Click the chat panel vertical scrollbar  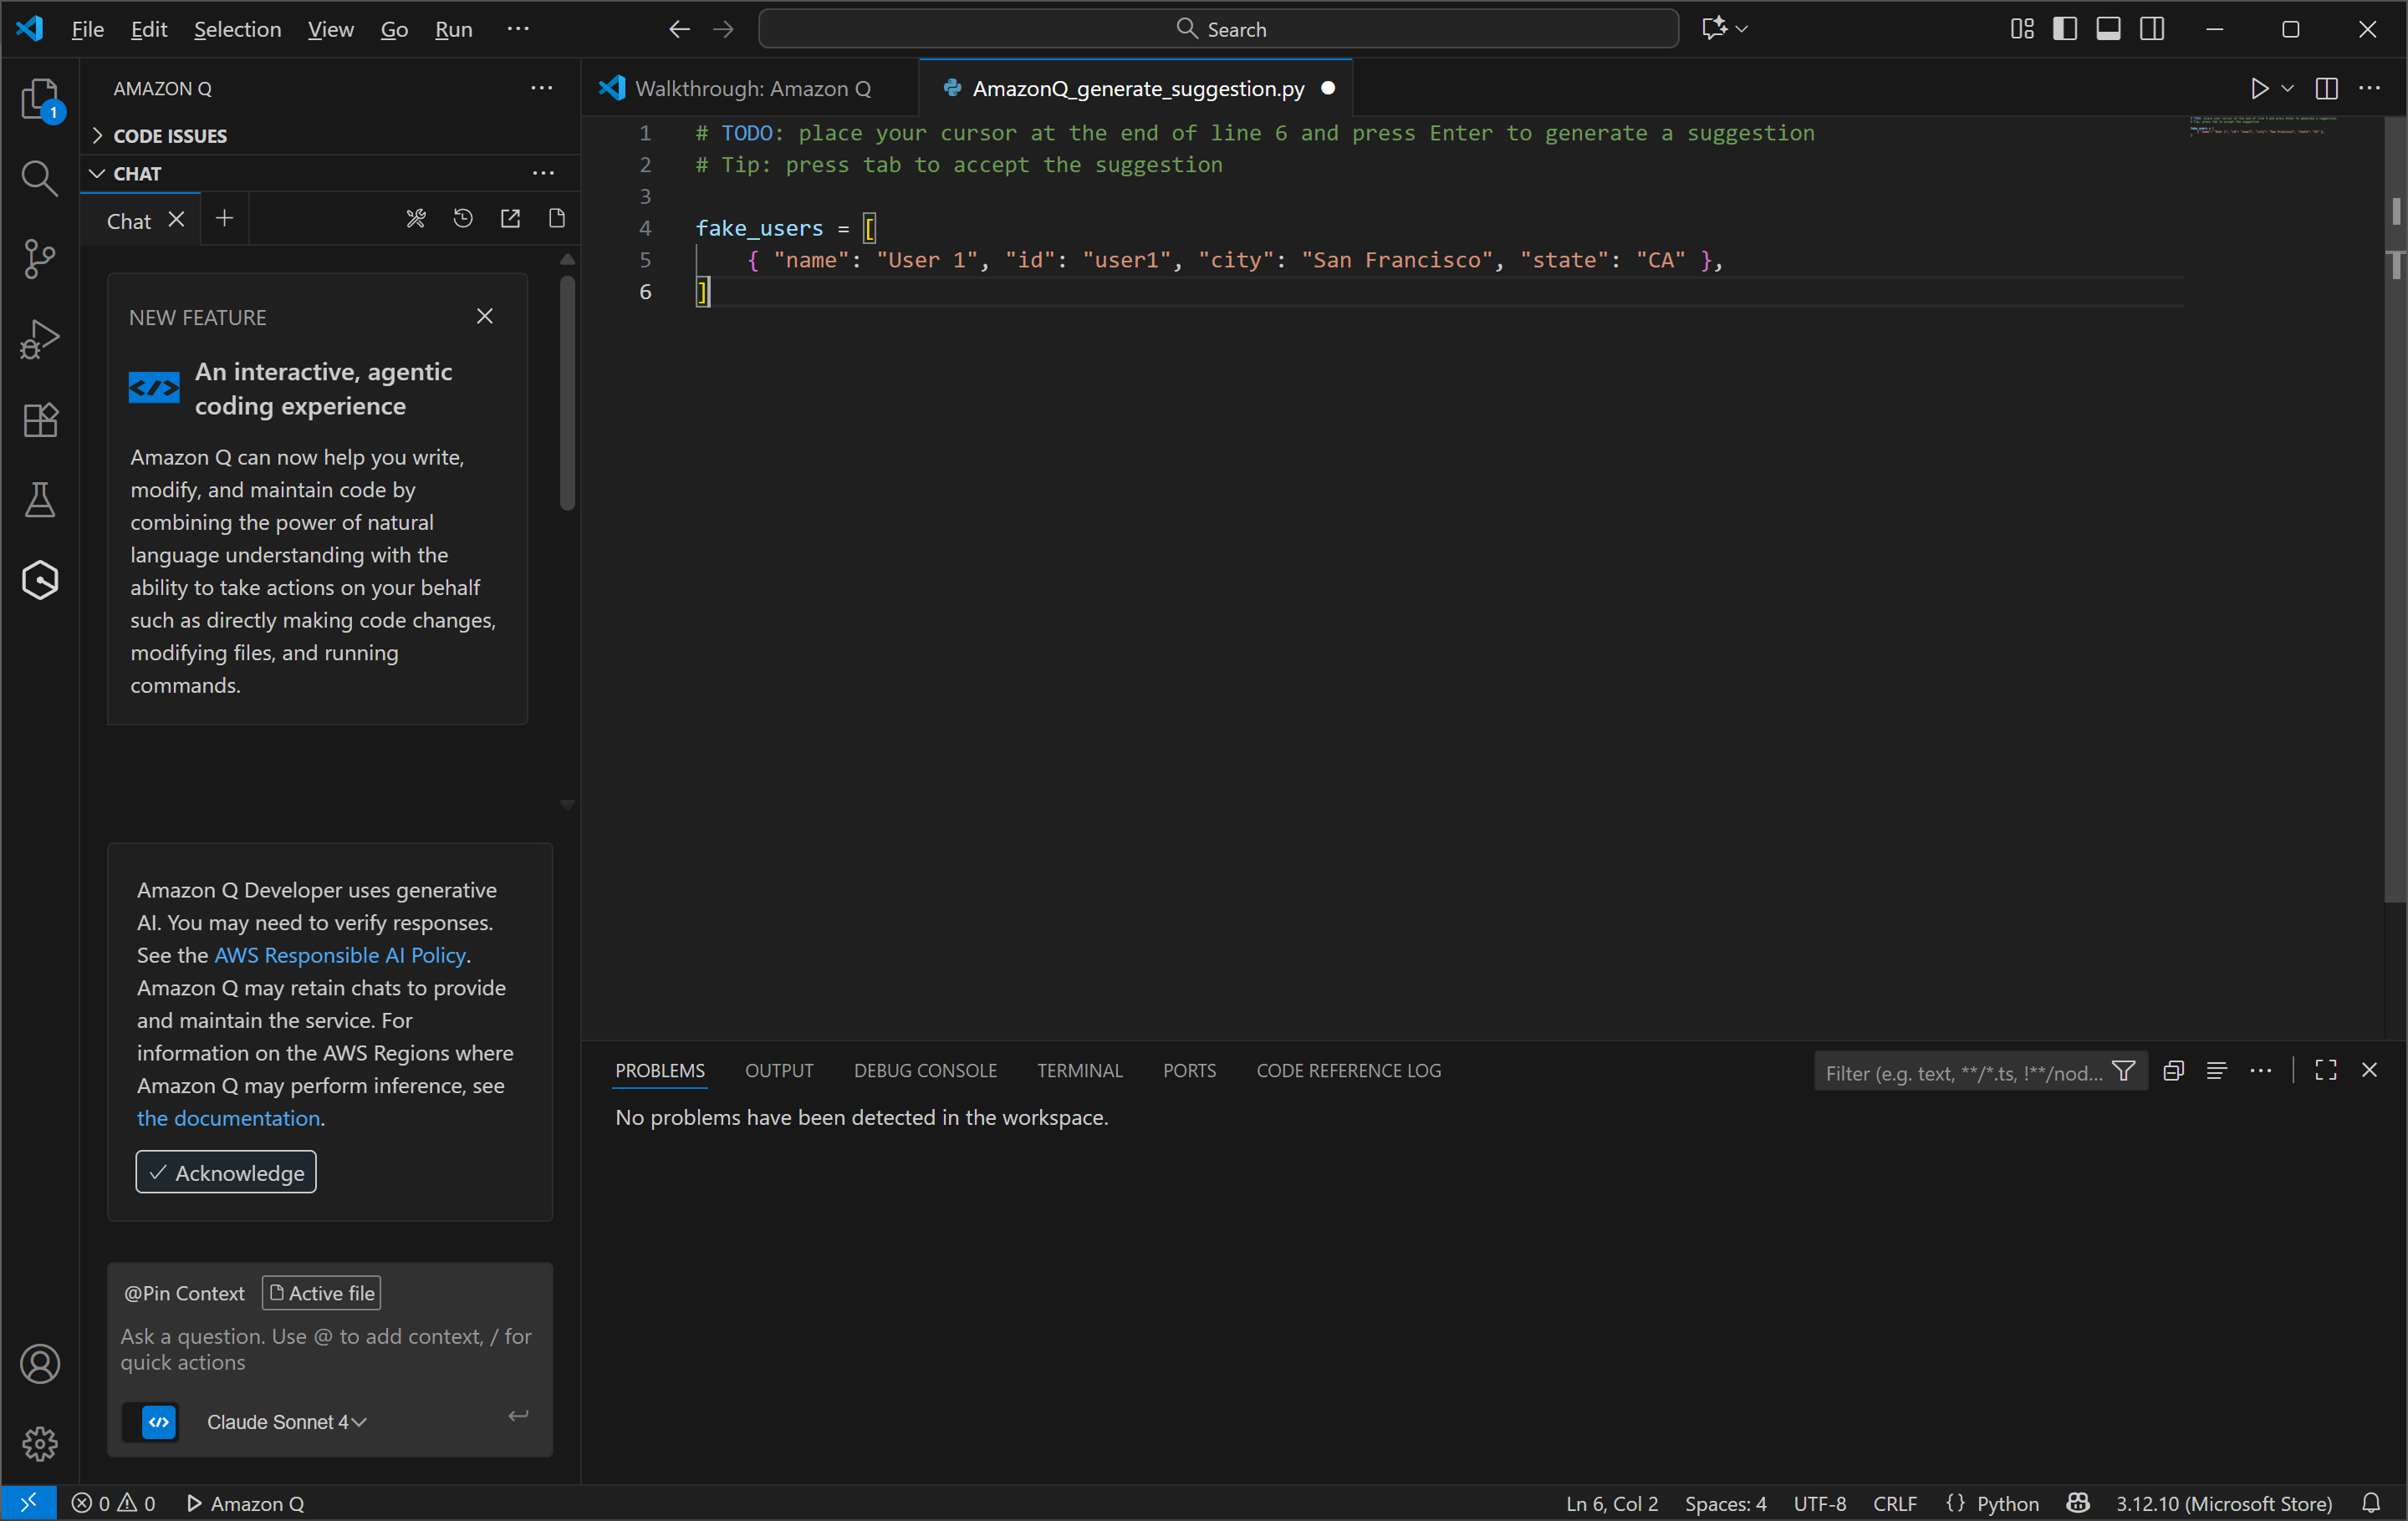(x=567, y=394)
